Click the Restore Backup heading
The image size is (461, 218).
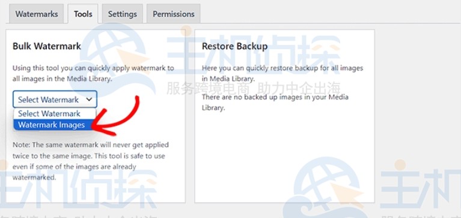pyautogui.click(x=234, y=46)
